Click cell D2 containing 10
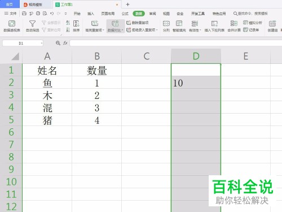 pos(196,83)
